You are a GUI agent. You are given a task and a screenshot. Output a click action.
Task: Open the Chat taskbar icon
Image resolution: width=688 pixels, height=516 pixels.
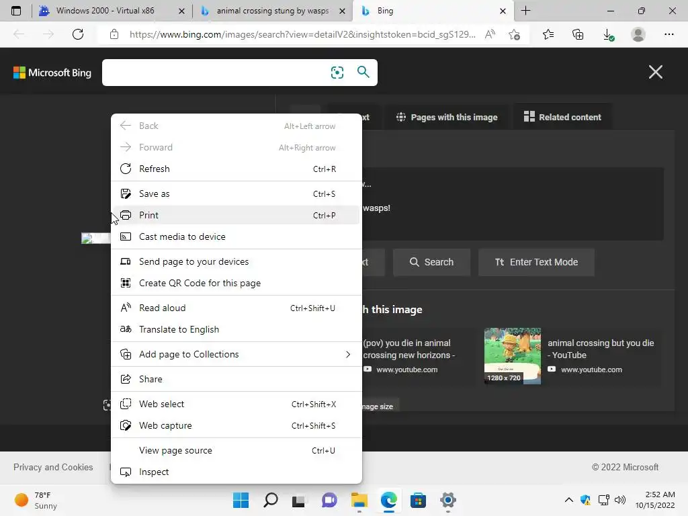329,500
